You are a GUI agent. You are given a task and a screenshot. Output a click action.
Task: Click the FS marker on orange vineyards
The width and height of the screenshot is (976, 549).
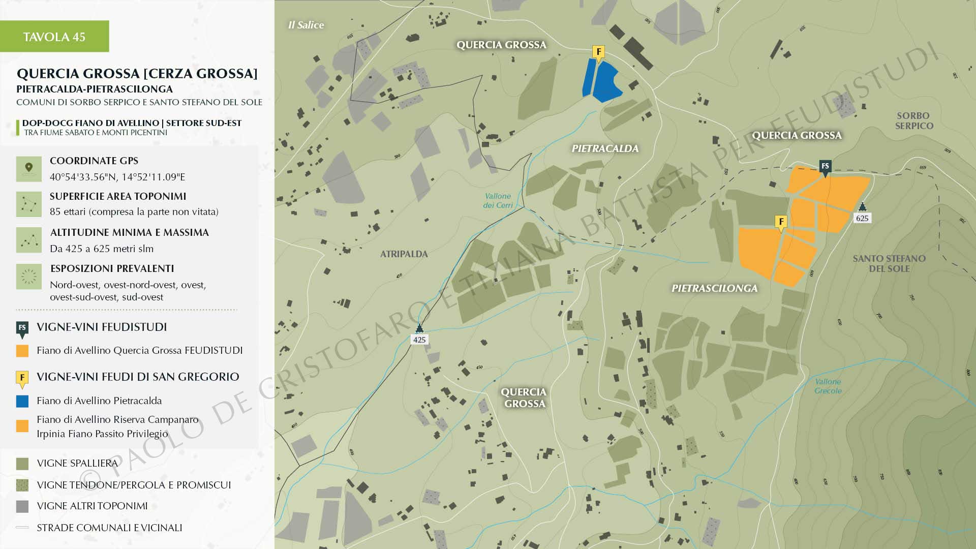tap(825, 167)
